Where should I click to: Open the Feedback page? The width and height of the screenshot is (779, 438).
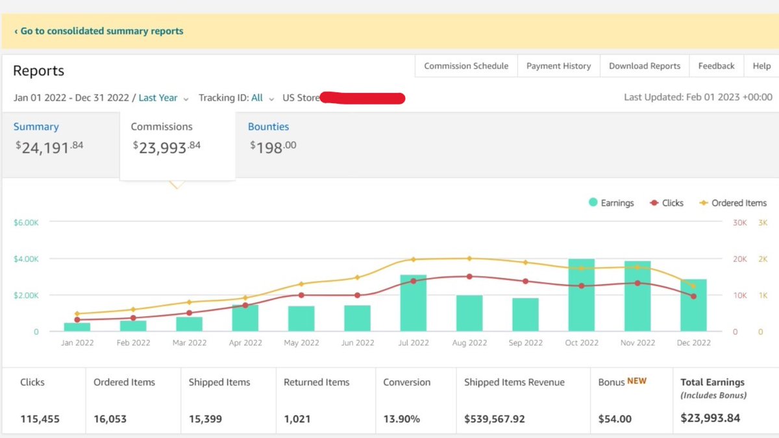click(x=716, y=66)
